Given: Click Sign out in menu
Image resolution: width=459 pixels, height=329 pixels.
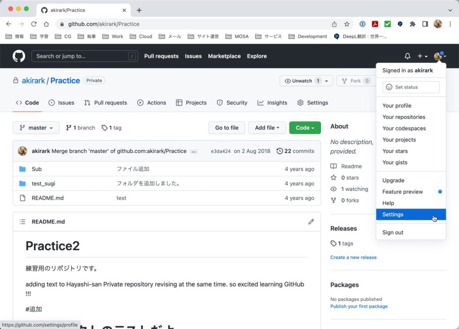Looking at the screenshot, I should tap(411, 232).
